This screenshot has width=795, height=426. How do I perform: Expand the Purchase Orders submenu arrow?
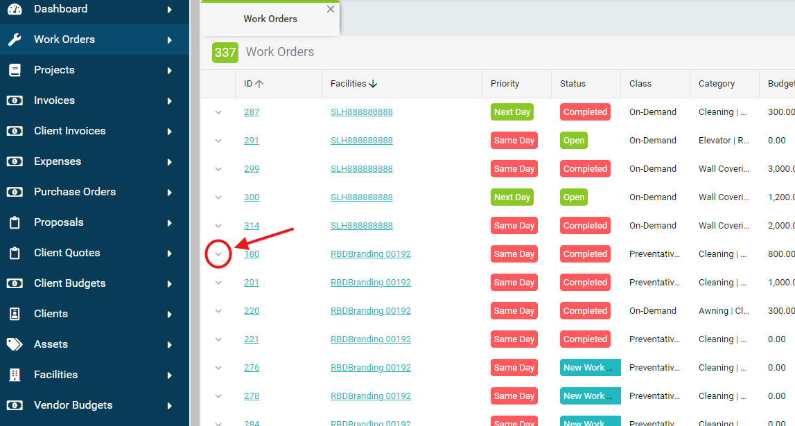(x=170, y=192)
